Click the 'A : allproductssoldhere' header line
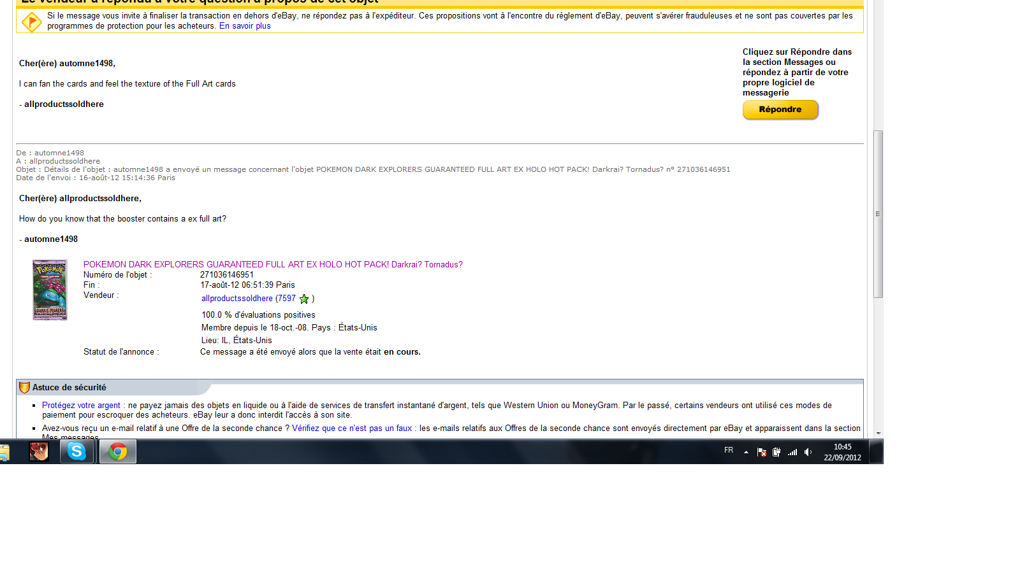 tap(58, 161)
